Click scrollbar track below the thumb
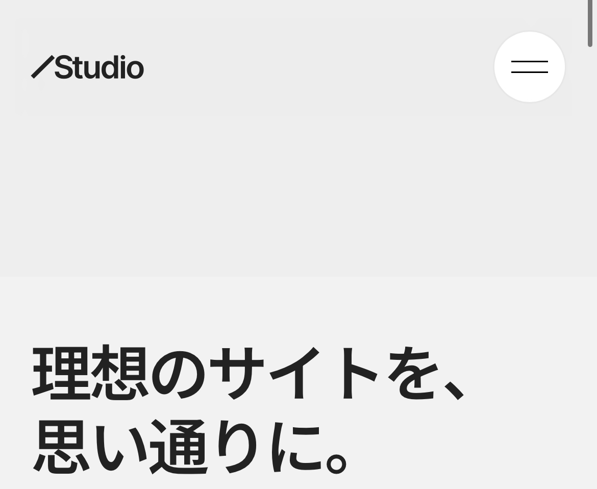This screenshot has width=597, height=489. click(x=590, y=266)
